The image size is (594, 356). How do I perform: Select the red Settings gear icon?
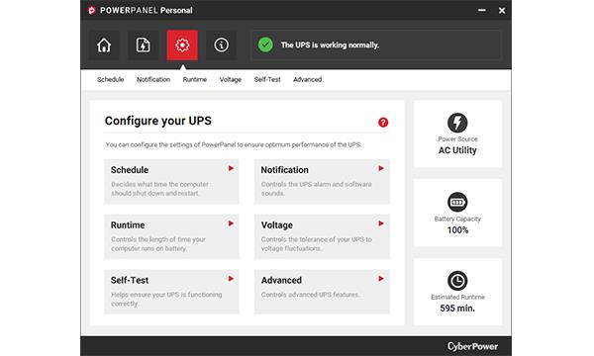(x=182, y=45)
